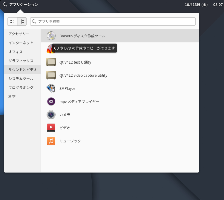Click the purple mpv player icon
Screen dimensions: 224x200
[x=51, y=101]
